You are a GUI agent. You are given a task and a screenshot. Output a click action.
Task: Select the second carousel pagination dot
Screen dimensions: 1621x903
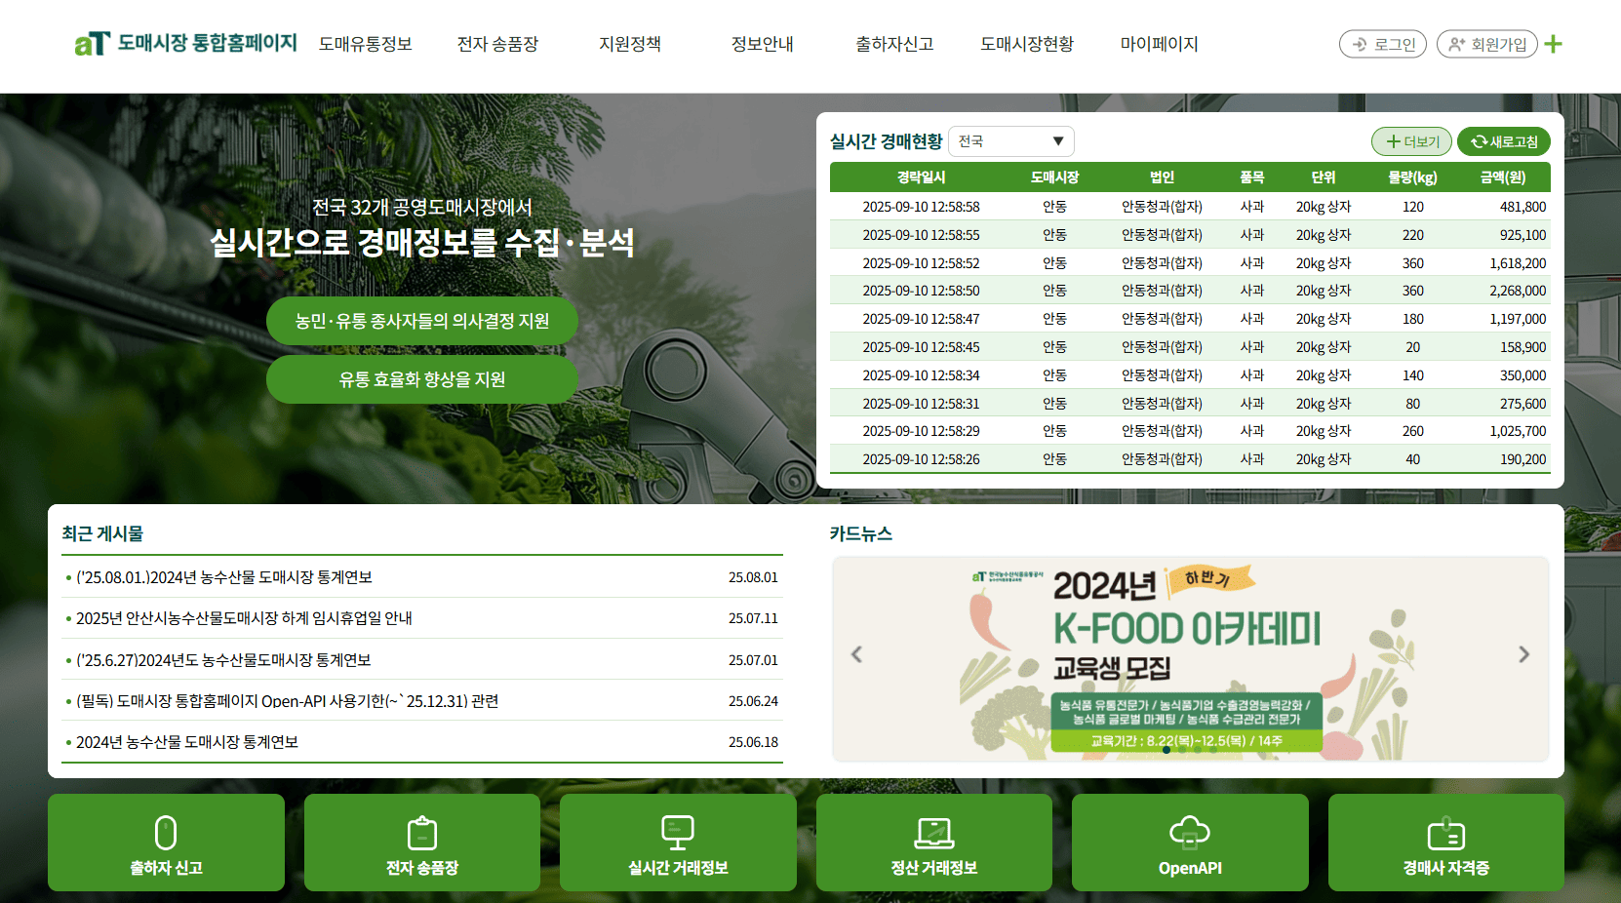[1182, 750]
